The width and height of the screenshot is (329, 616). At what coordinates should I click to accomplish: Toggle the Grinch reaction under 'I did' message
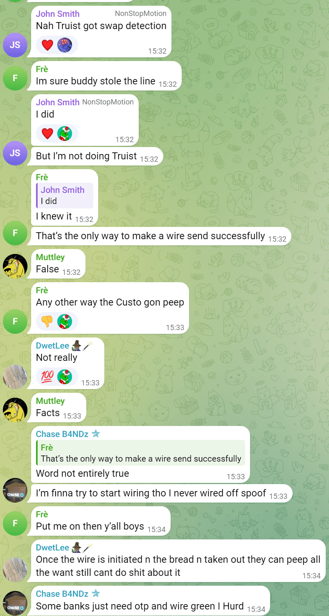click(65, 133)
